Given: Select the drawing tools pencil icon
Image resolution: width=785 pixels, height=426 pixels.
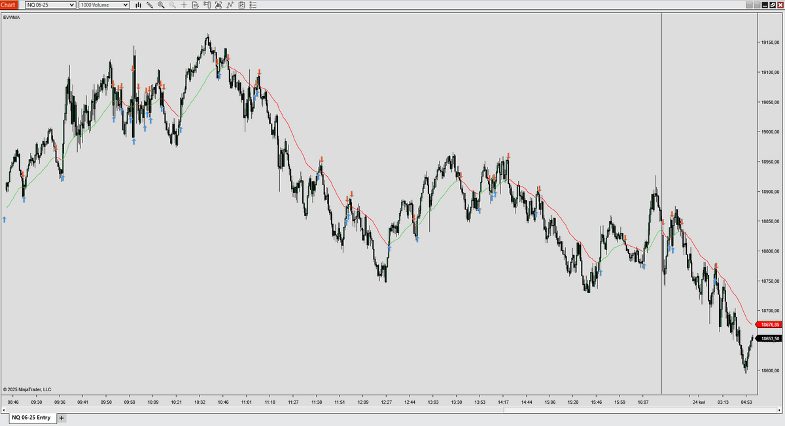Looking at the screenshot, I should pyautogui.click(x=150, y=5).
